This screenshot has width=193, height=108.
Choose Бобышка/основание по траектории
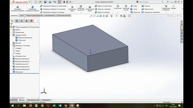click(x=53, y=6)
